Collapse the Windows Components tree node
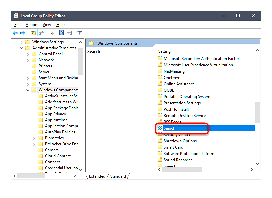Image resolution: width=272 pixels, height=198 pixels. 28,90
